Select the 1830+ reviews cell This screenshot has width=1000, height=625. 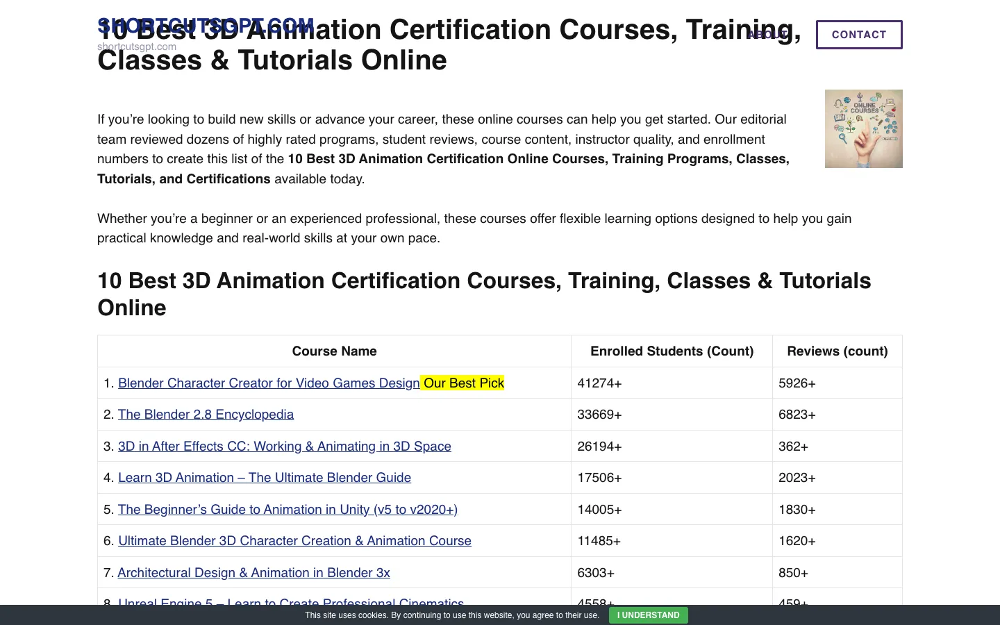pos(837,510)
